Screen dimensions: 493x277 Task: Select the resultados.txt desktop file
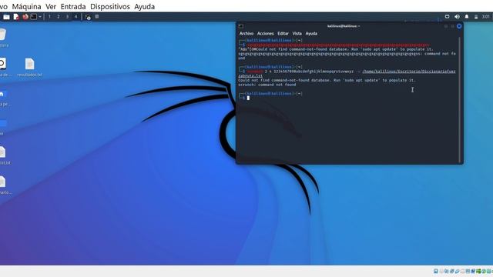[x=29, y=68]
